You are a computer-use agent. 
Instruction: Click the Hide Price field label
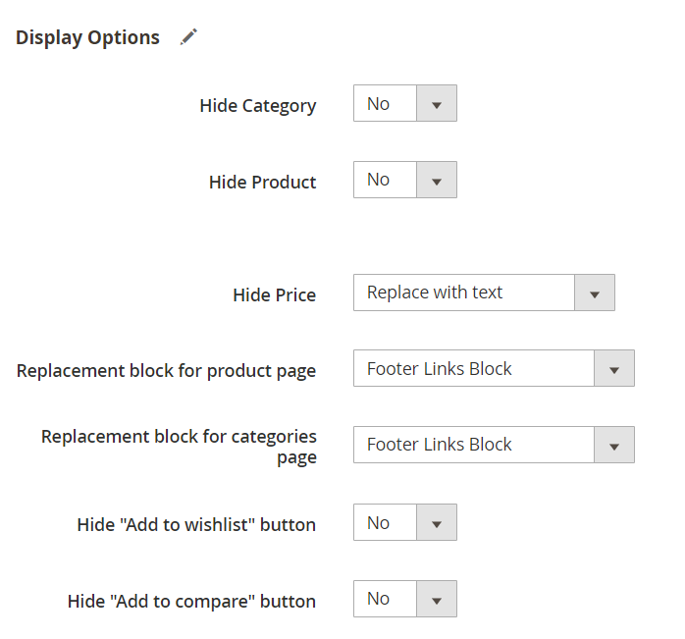click(275, 294)
